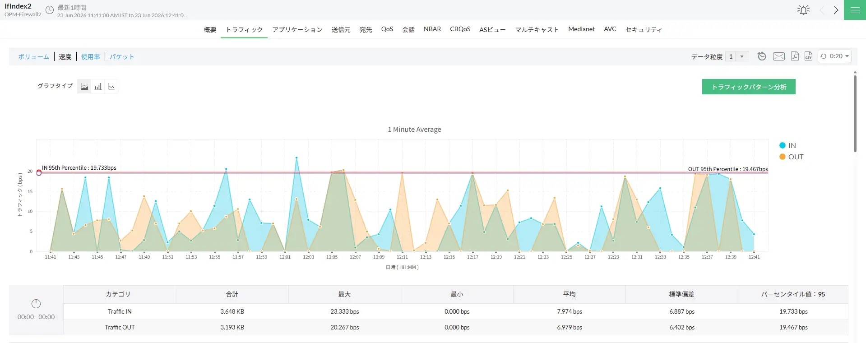Click the Traffic OUT row label
The image size is (866, 343).
pos(120,328)
